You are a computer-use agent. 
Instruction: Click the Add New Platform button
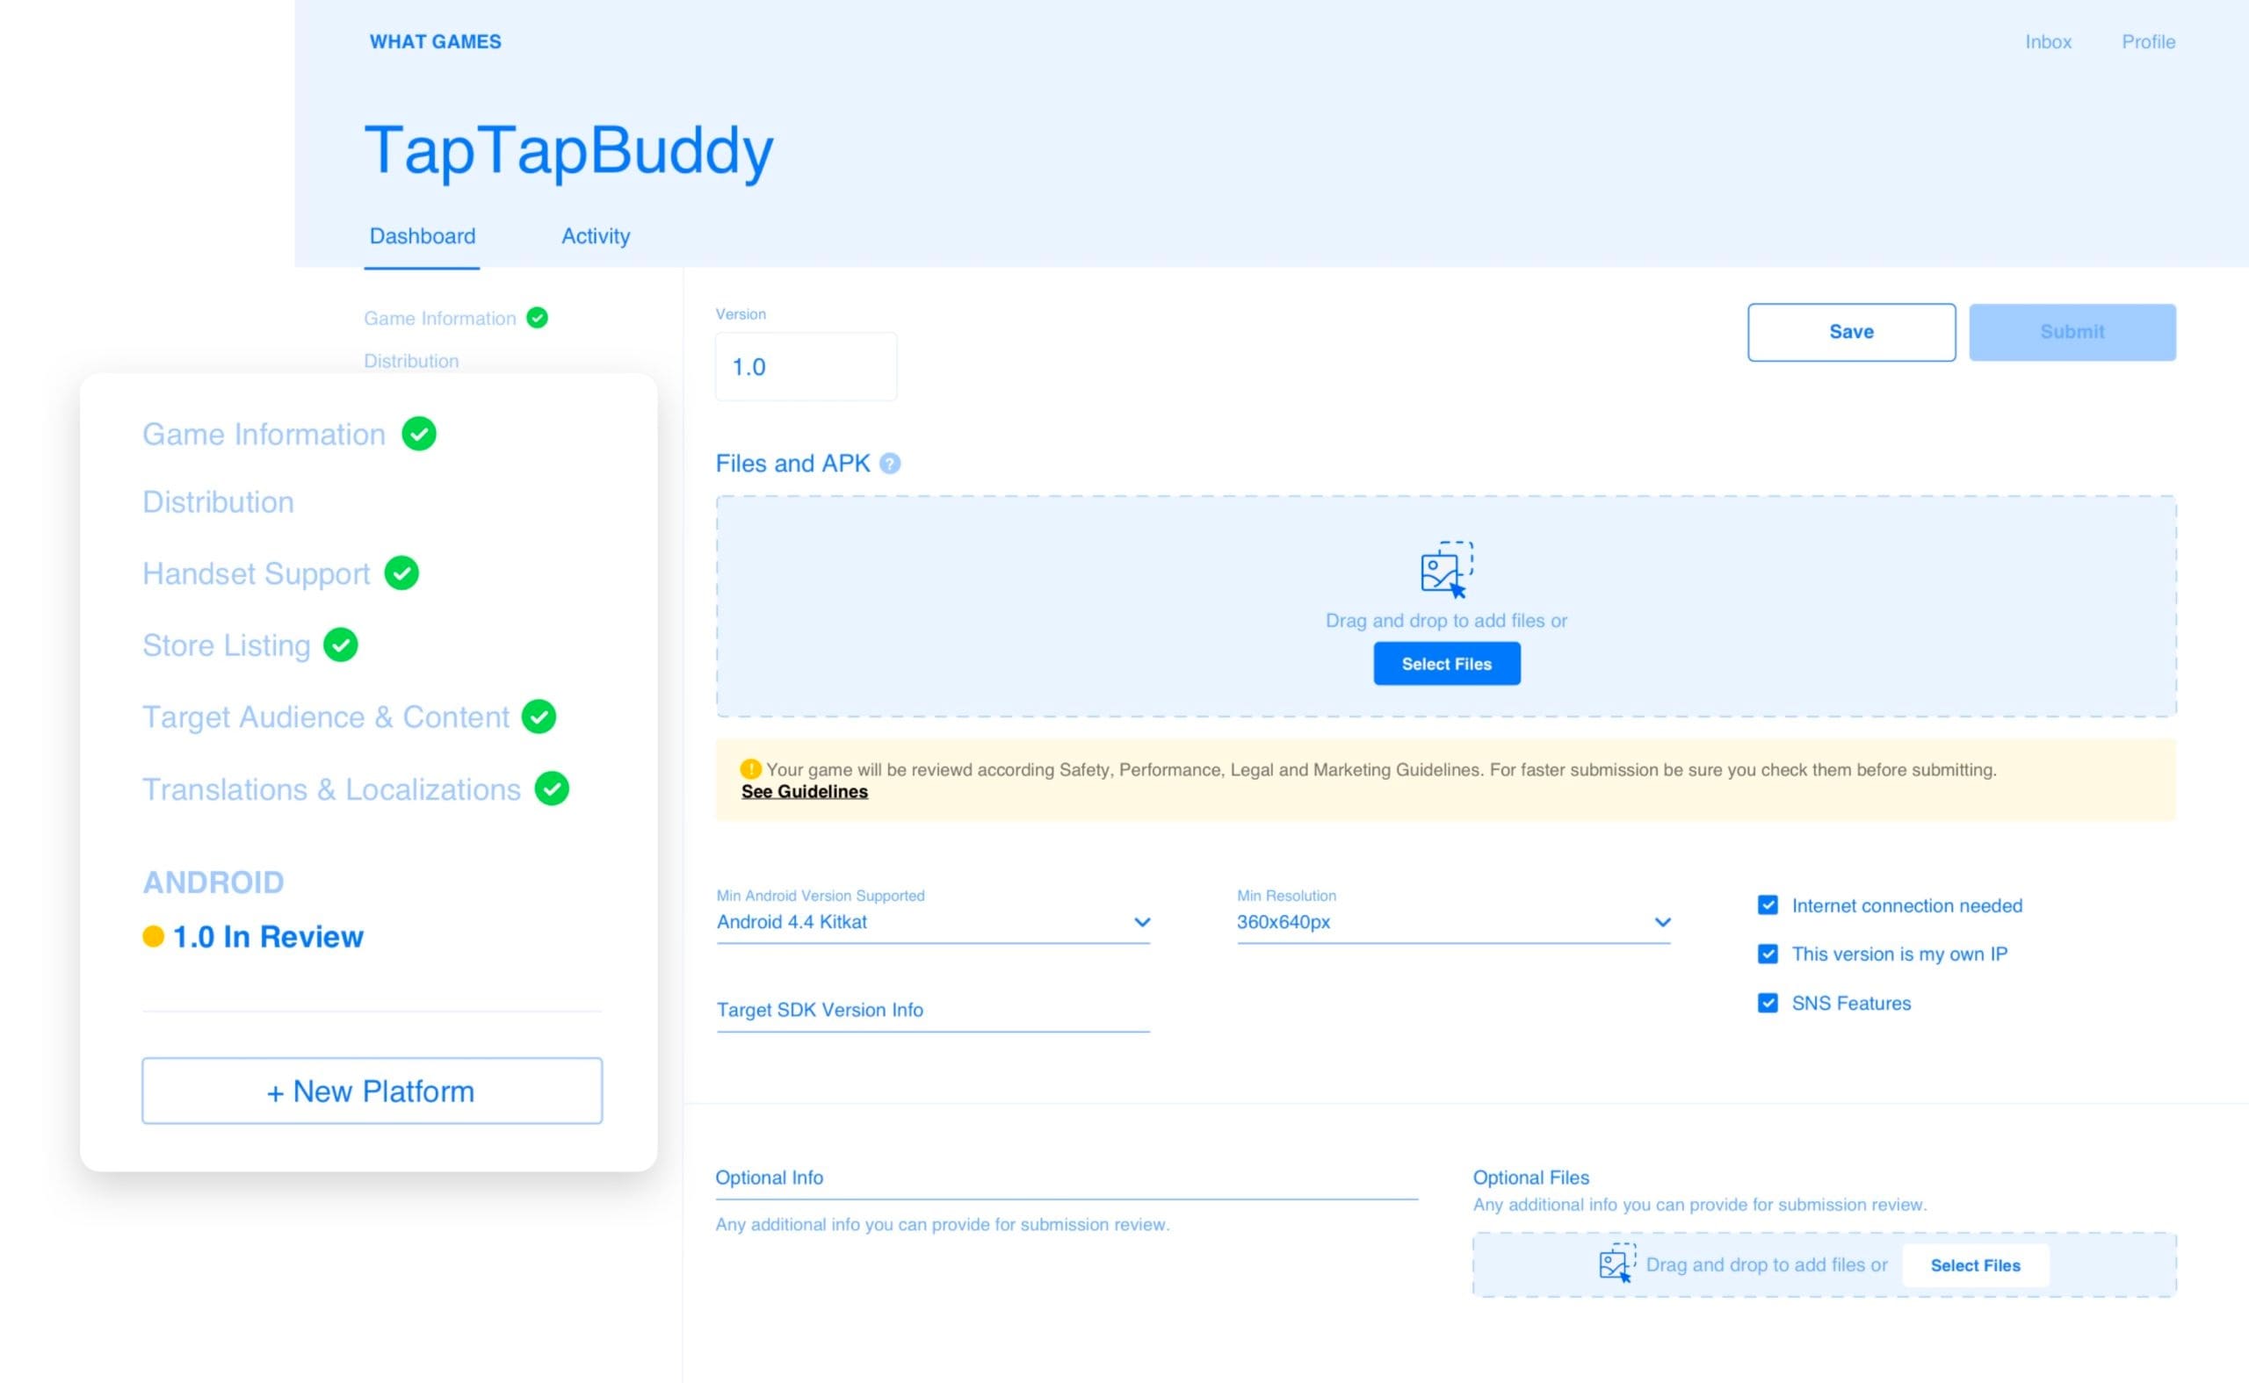(x=371, y=1089)
